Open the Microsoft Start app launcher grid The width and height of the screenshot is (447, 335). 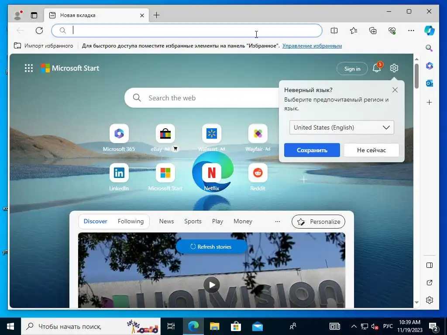pos(29,68)
